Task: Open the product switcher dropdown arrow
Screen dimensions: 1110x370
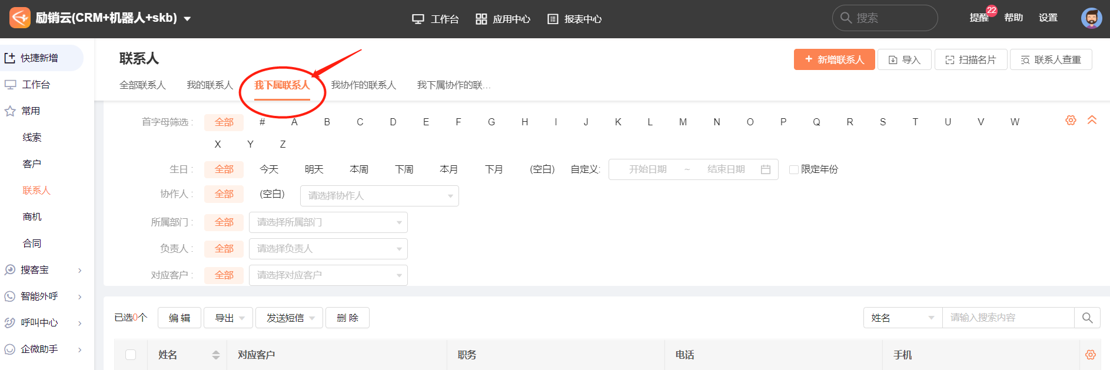Action: coord(187,19)
